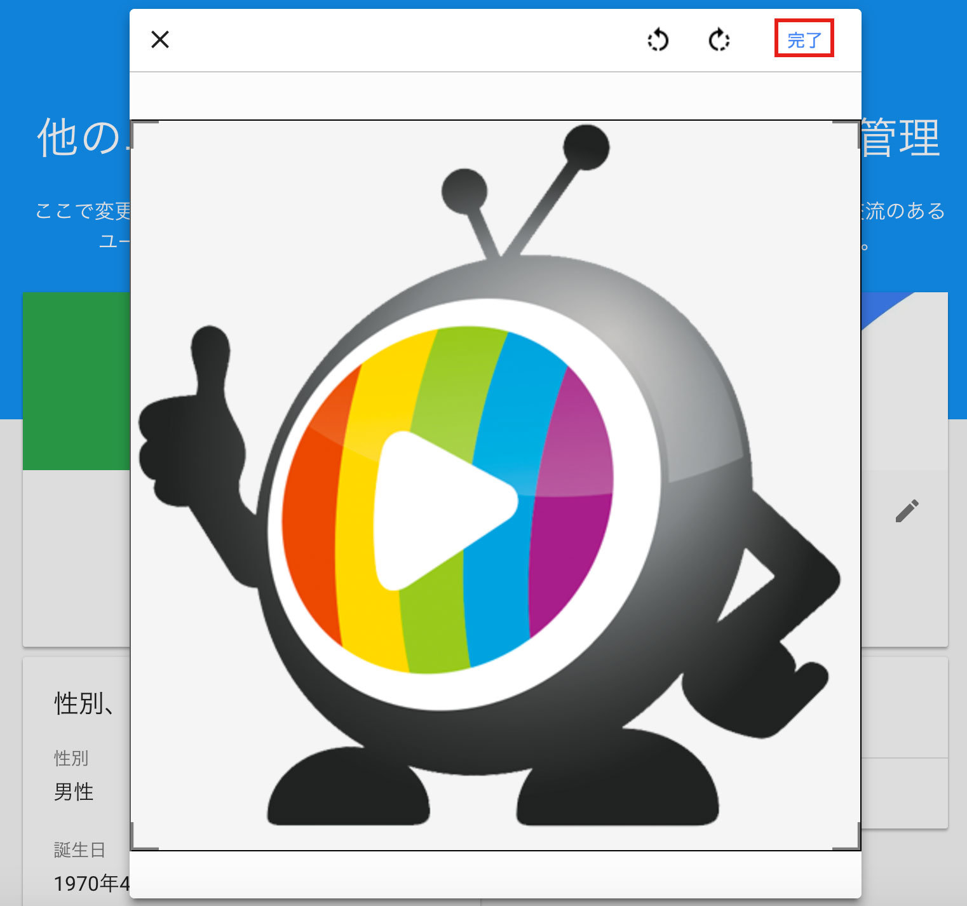Rotate the image clockwise
Image resolution: width=967 pixels, height=906 pixels.
719,40
